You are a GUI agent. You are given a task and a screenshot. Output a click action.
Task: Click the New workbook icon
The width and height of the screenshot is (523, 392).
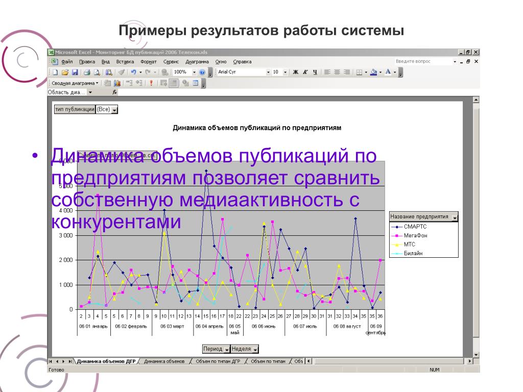pyautogui.click(x=55, y=72)
